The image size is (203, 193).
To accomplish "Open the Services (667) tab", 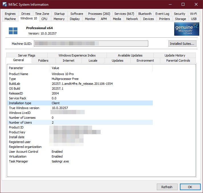I will coord(124,14).
